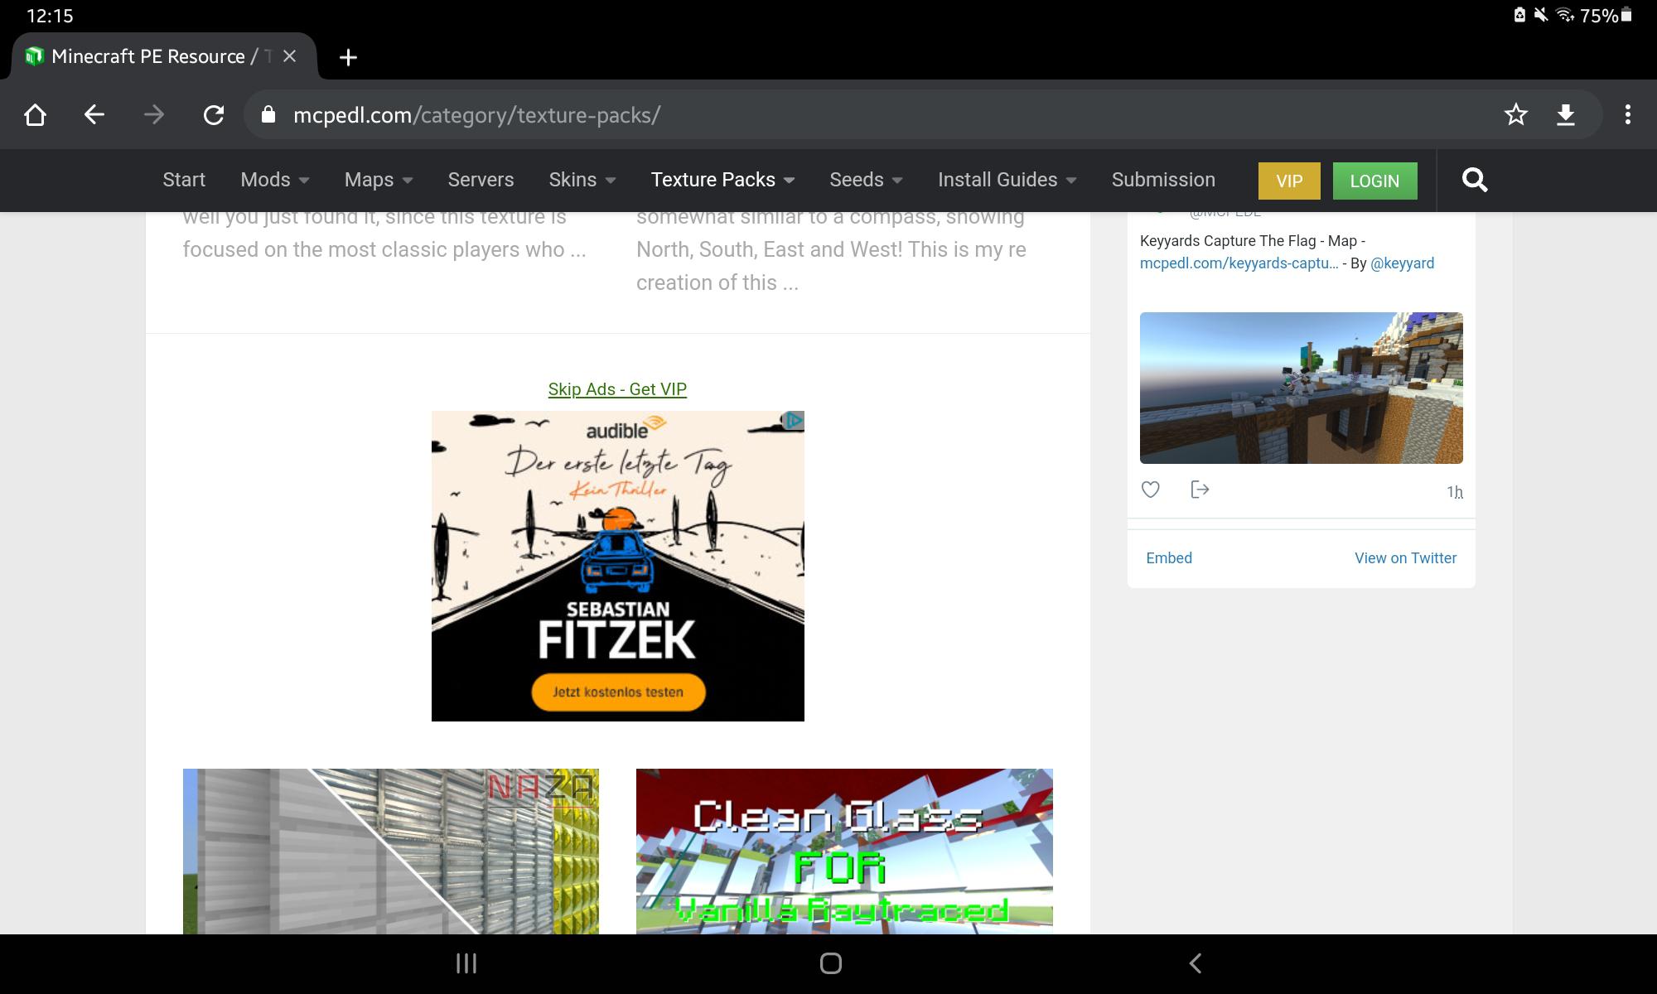The image size is (1657, 994).
Task: Open recent apps from the navigation bar
Action: [466, 963]
